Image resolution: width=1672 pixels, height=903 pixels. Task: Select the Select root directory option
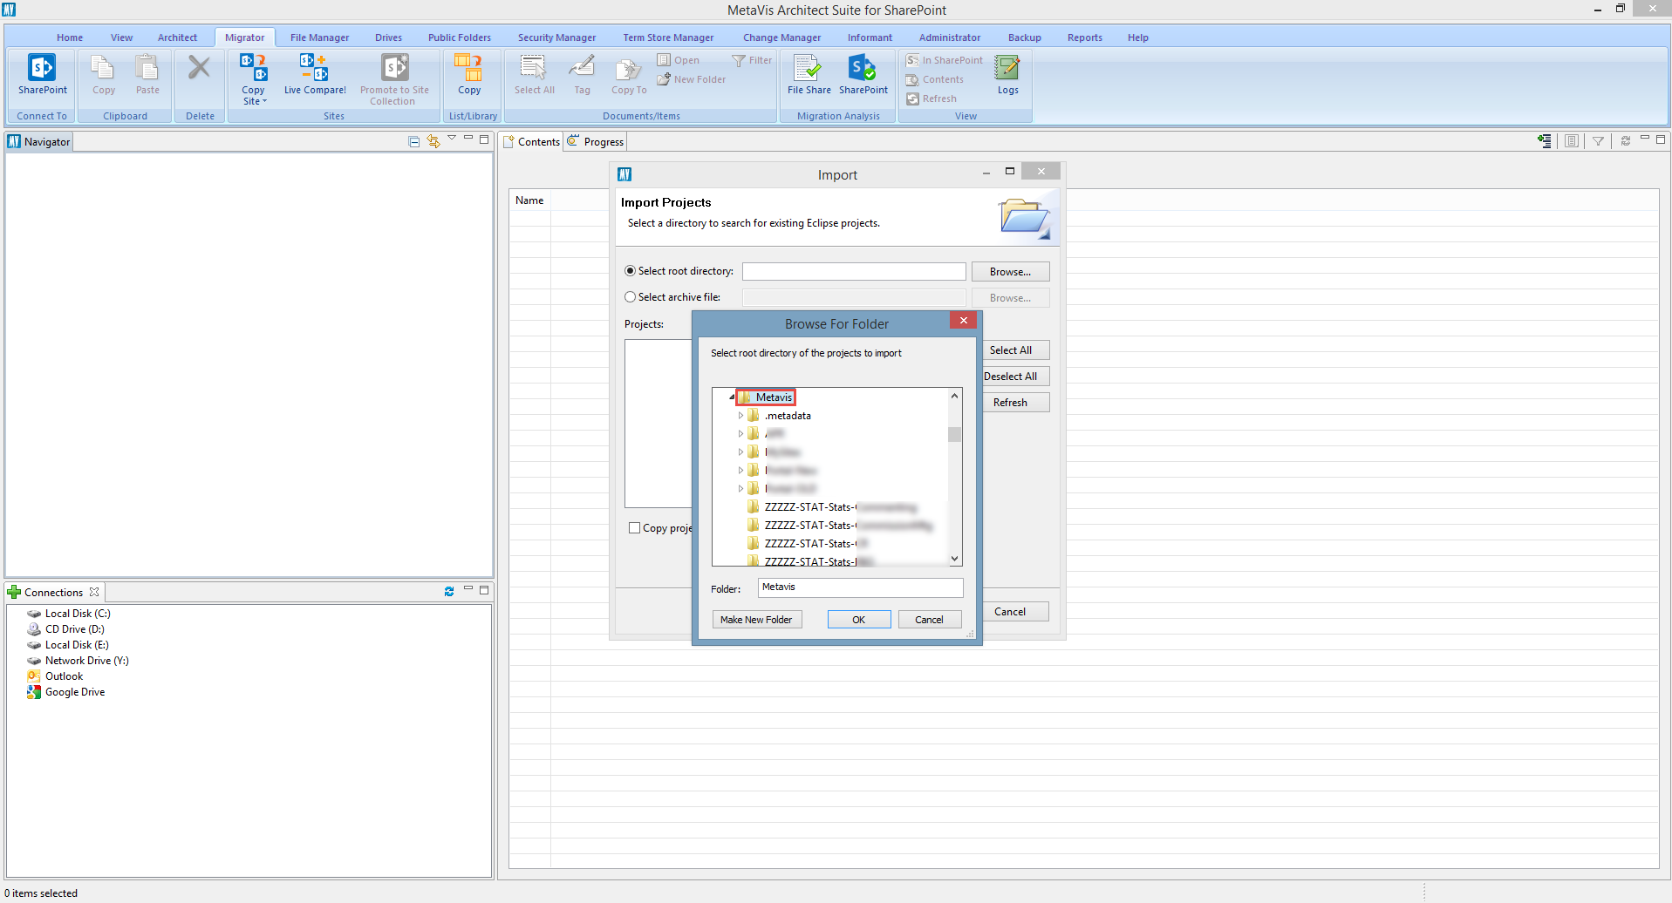(630, 270)
